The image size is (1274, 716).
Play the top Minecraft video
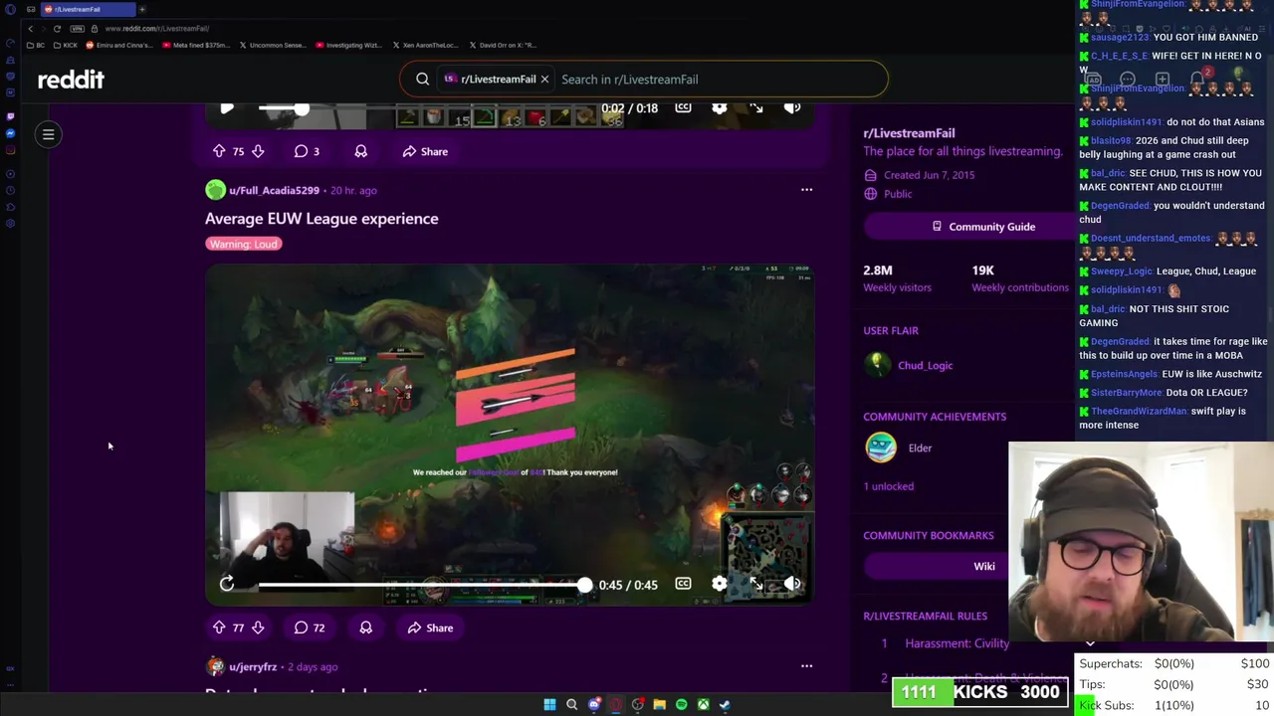[x=227, y=108]
